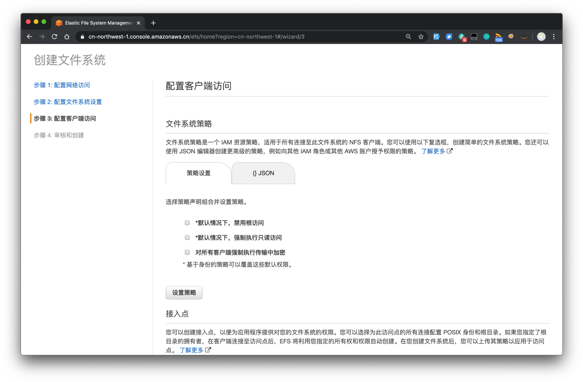Screen dimensions: 583x382
Task: Open 了解更多 link under 接入点
Action: tap(191, 350)
